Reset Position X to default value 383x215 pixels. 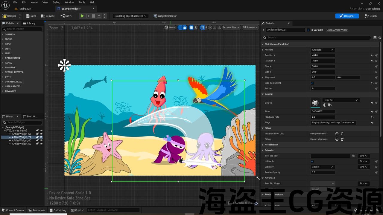coord(372,55)
